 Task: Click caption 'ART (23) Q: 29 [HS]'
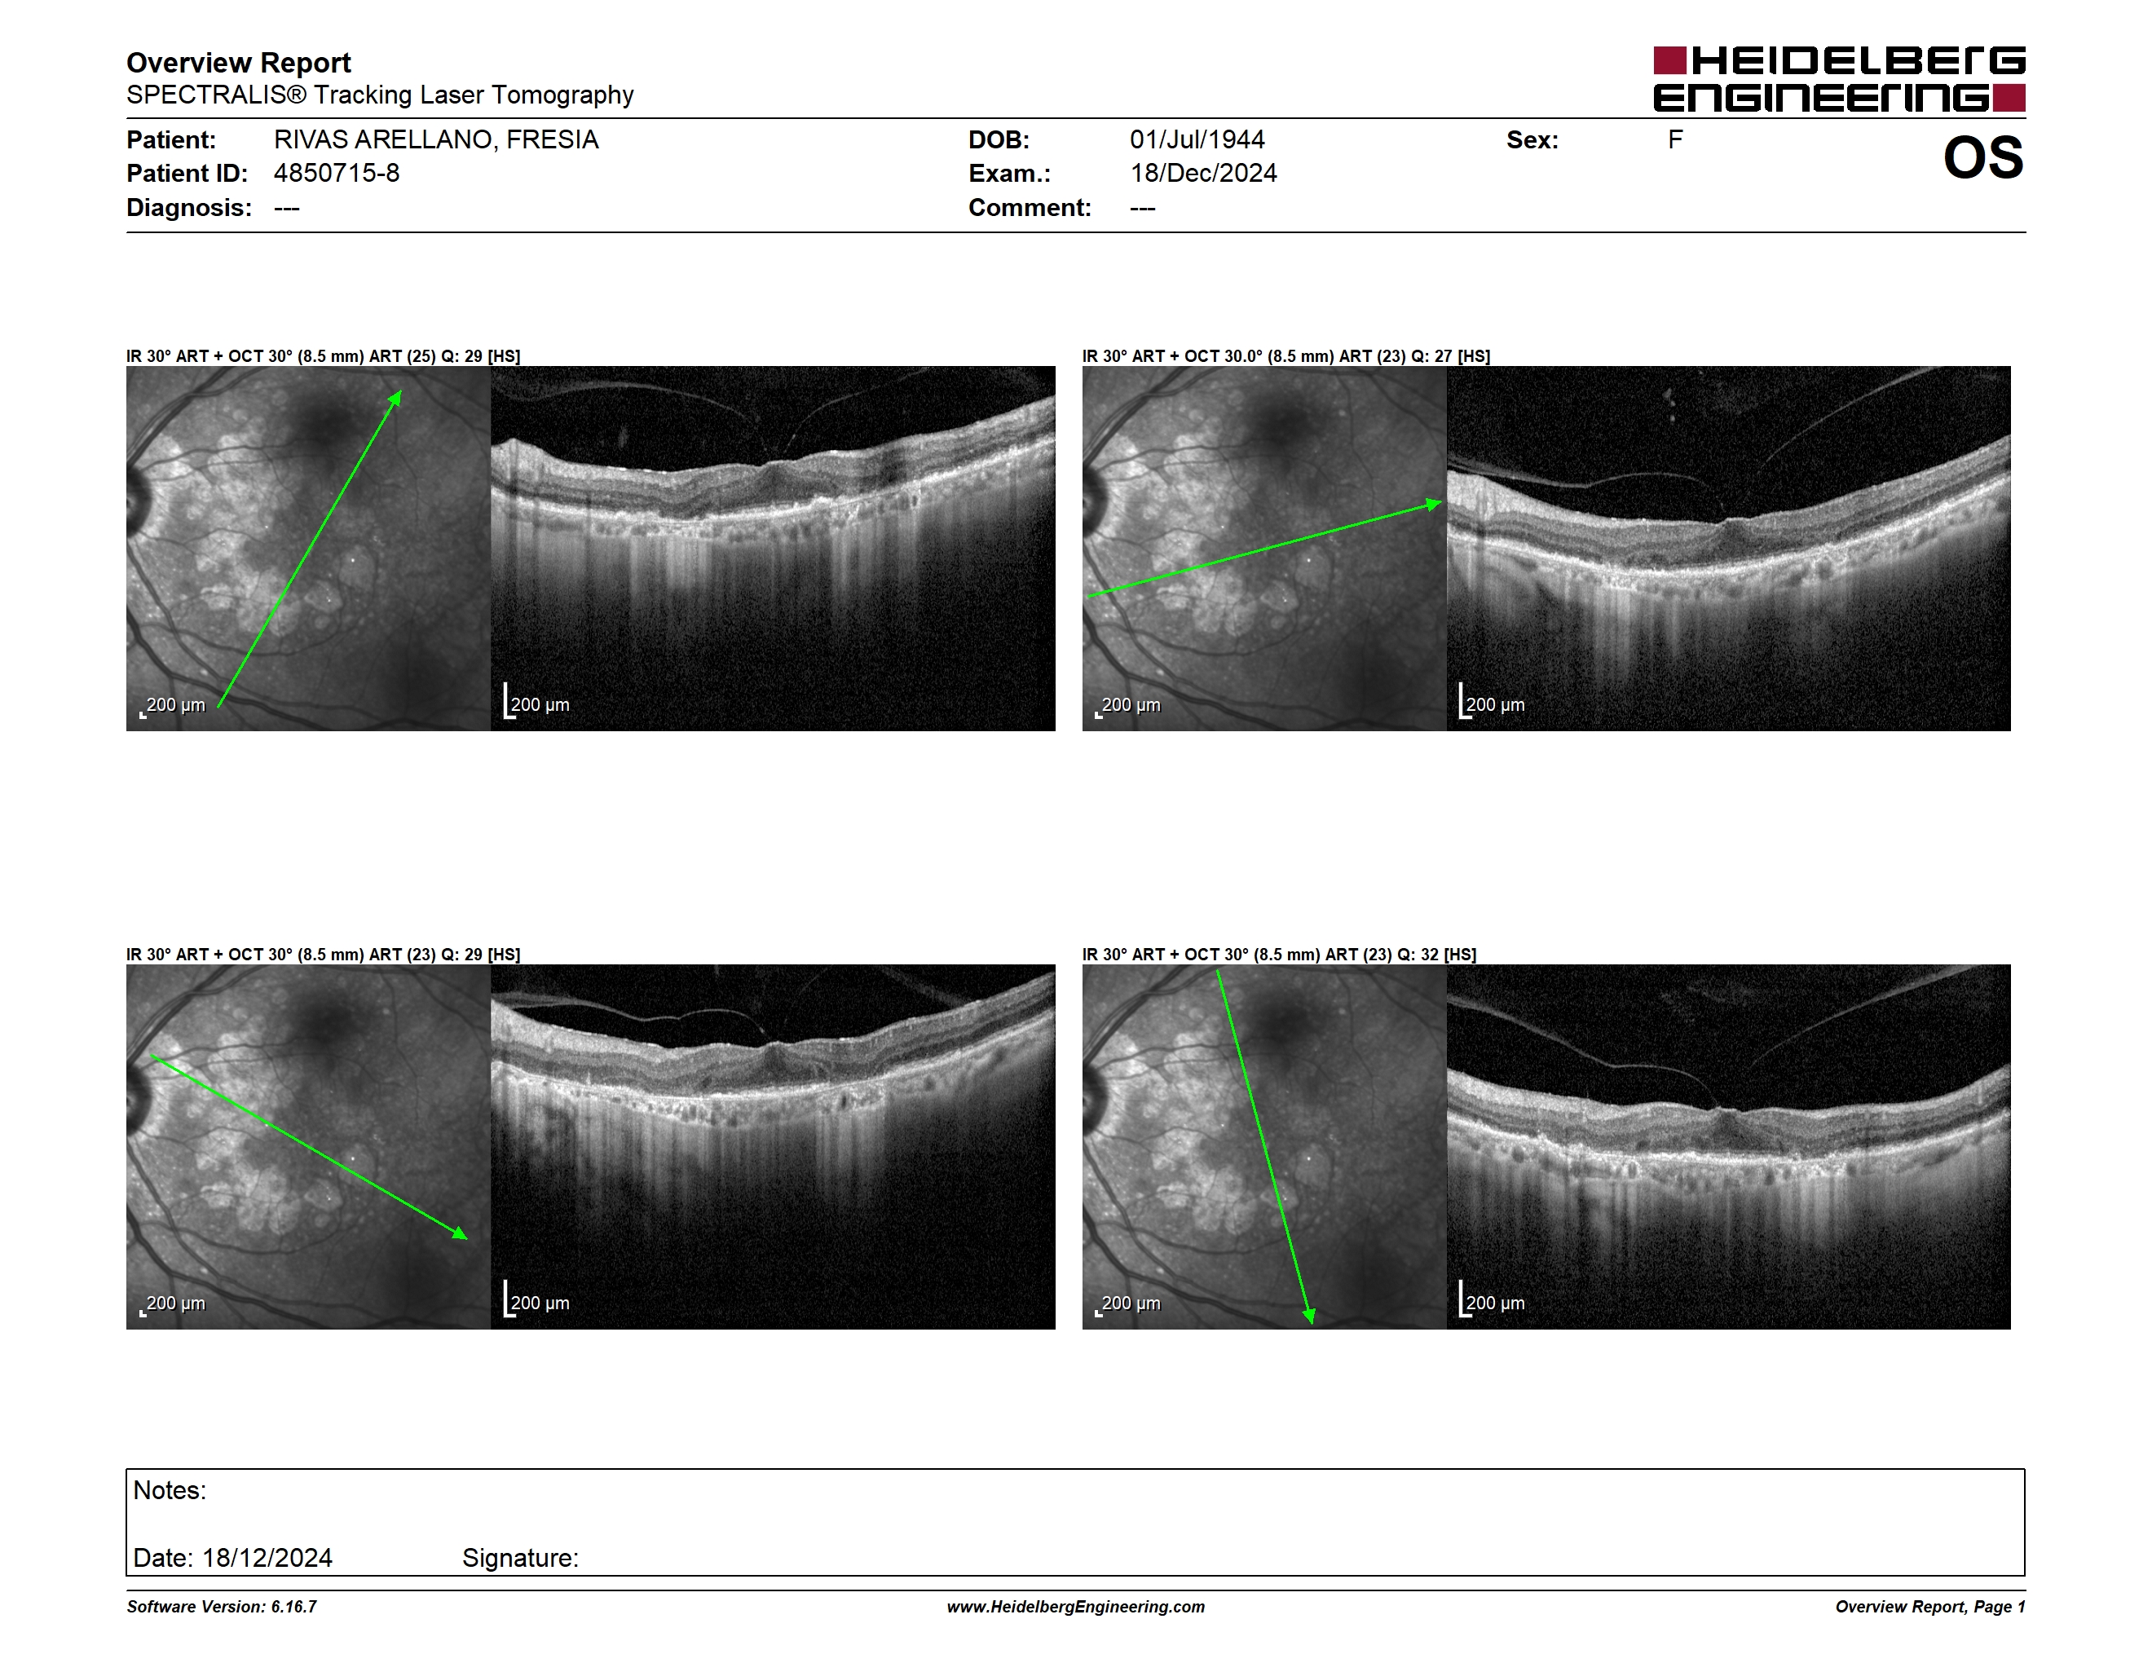[323, 954]
